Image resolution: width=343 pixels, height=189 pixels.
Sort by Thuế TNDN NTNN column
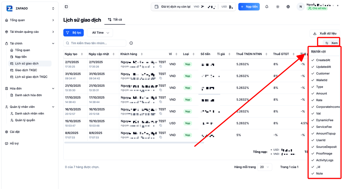point(252,54)
